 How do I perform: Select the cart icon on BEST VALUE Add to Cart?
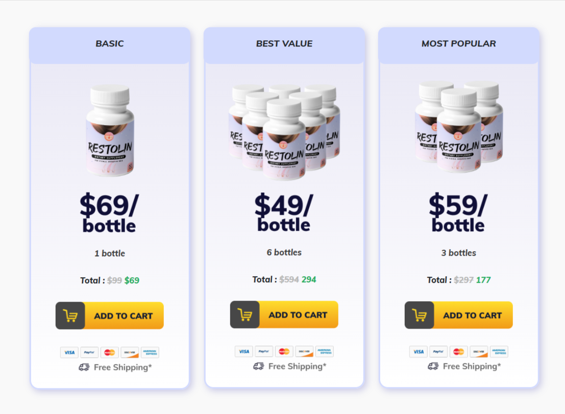pos(245,314)
